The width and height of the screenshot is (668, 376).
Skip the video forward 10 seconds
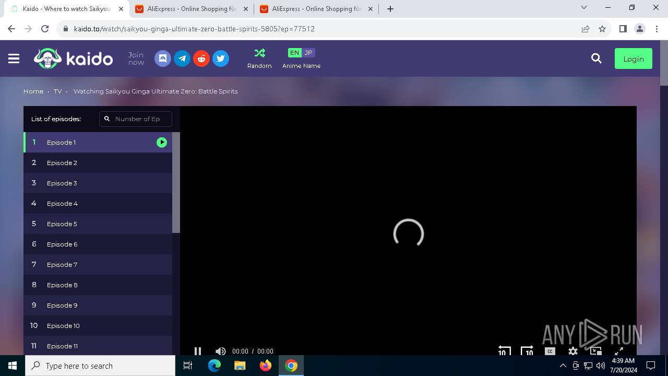527,350
